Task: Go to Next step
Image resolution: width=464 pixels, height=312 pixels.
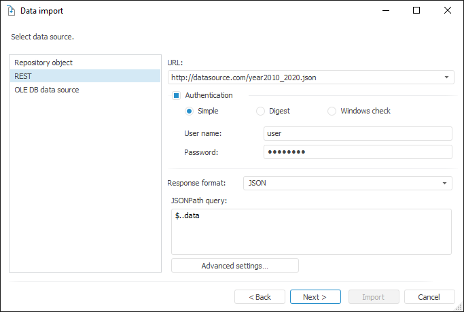Action: (x=315, y=297)
